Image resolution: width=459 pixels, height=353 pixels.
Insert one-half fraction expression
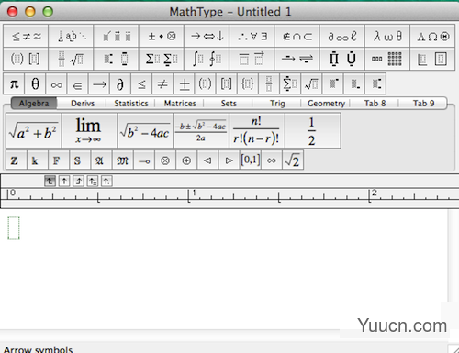point(312,130)
